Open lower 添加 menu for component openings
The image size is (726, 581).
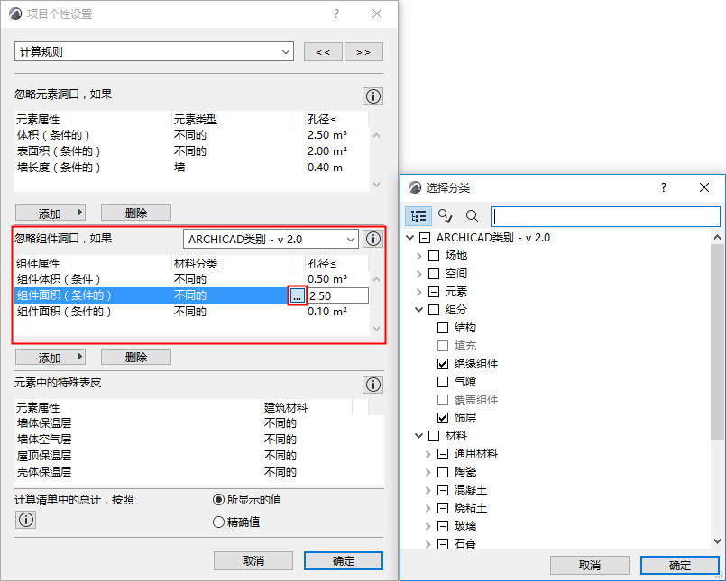[x=51, y=357]
